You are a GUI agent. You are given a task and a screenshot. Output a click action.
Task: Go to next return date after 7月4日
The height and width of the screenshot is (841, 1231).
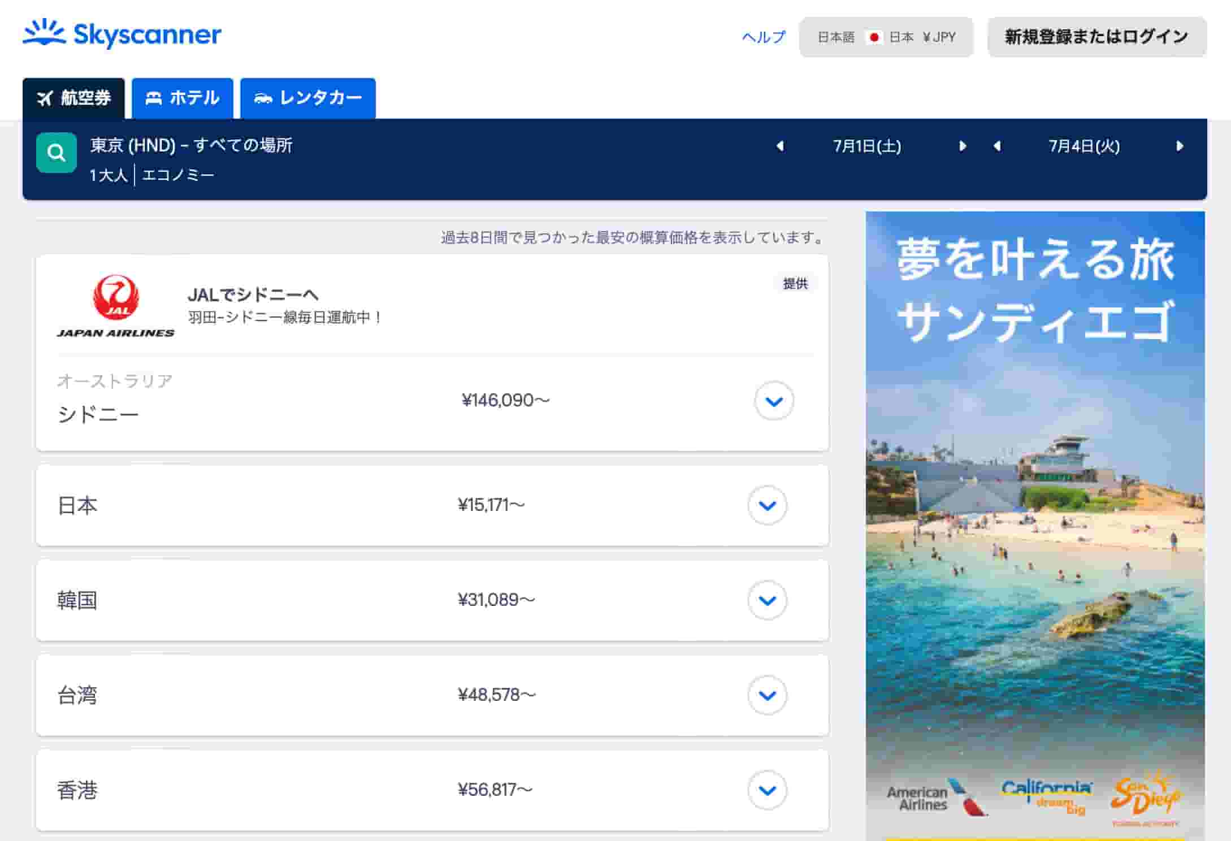[1180, 146]
